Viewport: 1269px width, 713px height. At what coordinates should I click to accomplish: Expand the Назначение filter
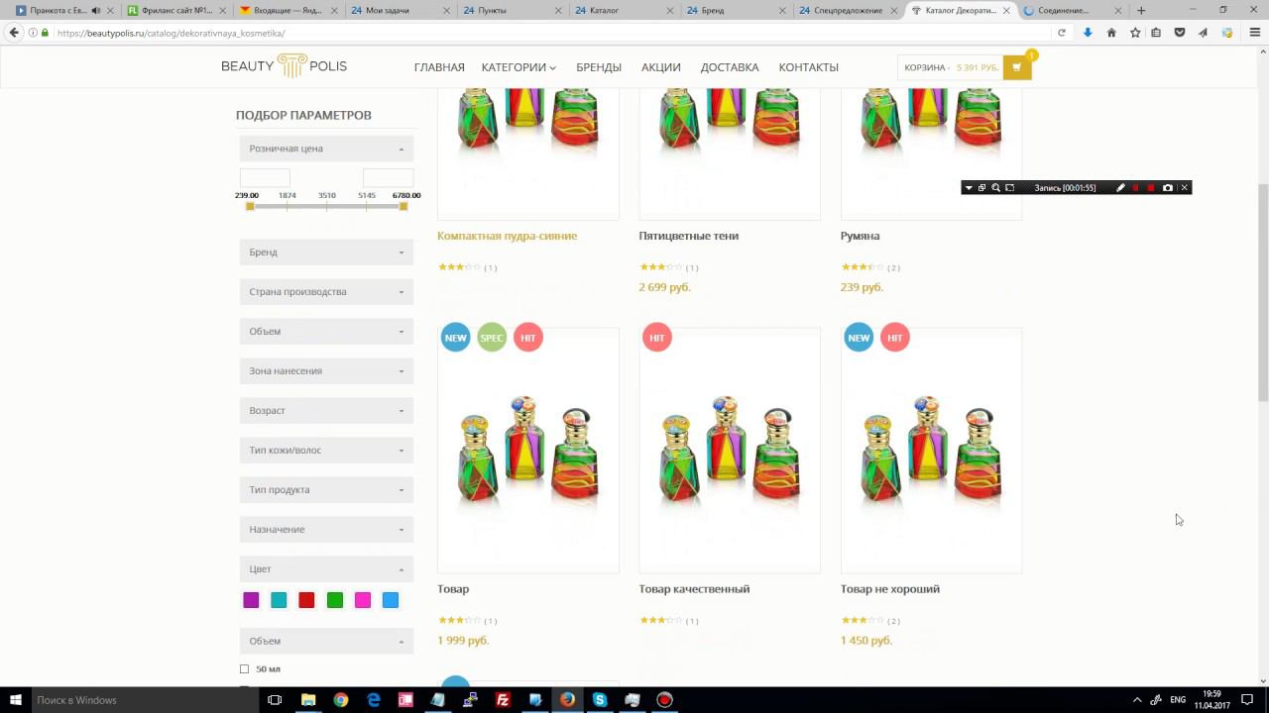coord(326,530)
